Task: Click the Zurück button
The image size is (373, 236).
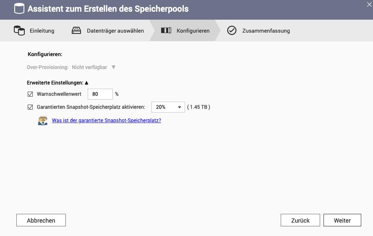Action: coord(300,221)
